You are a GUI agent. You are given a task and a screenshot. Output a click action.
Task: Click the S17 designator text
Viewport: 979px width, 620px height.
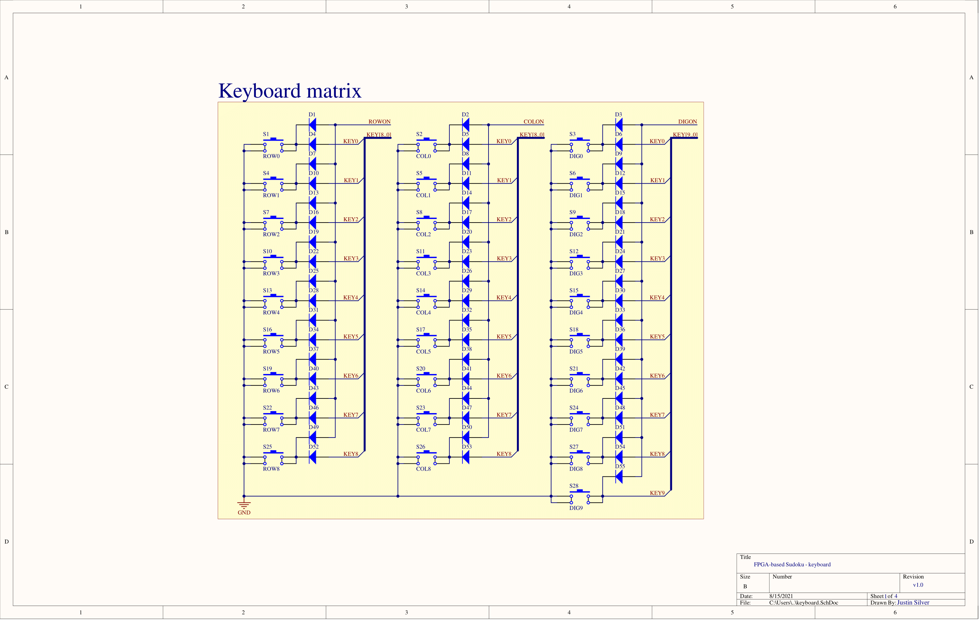click(421, 329)
